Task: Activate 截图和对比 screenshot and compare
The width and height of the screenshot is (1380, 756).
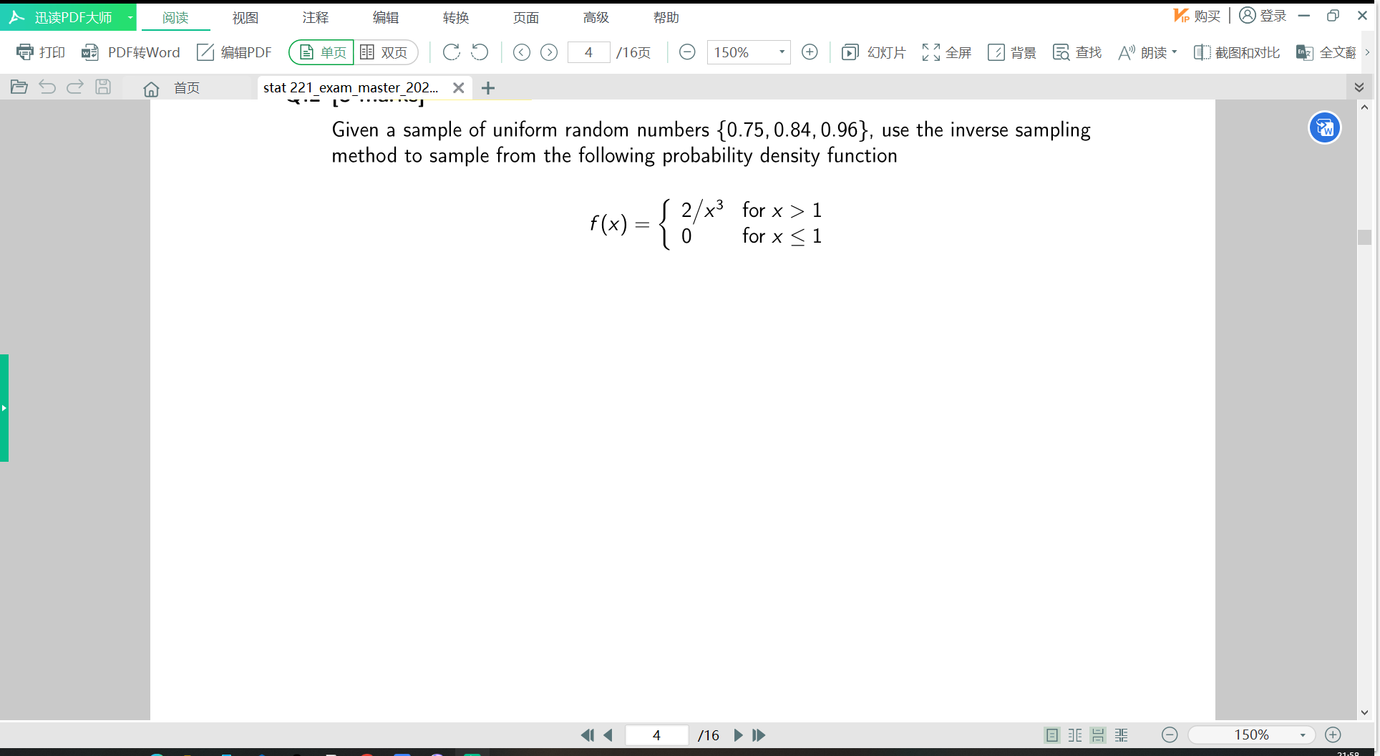Action: [1236, 52]
